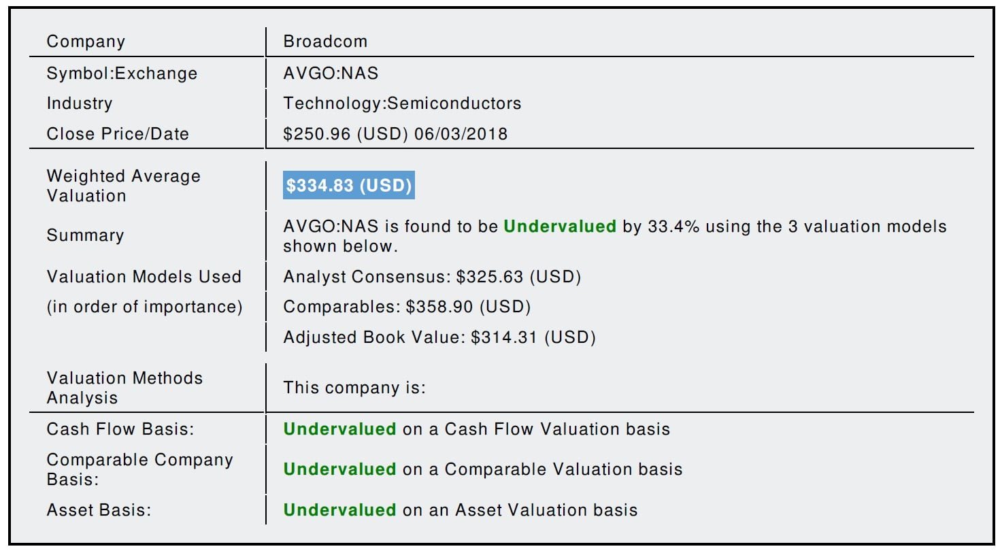Screen dimensions: 1000x551
Task: Click the company name Broadcom
Action: pos(325,41)
